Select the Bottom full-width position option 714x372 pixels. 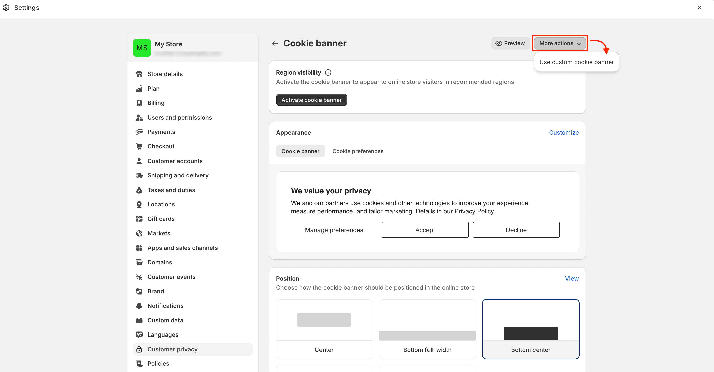(427, 329)
